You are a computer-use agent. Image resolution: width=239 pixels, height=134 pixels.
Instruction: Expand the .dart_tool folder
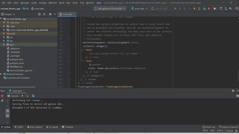pyautogui.click(x=4, y=22)
